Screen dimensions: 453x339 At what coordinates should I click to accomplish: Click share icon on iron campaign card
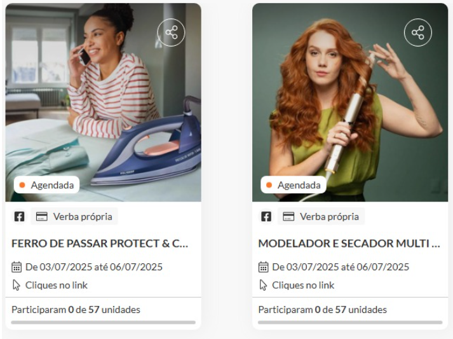171,32
